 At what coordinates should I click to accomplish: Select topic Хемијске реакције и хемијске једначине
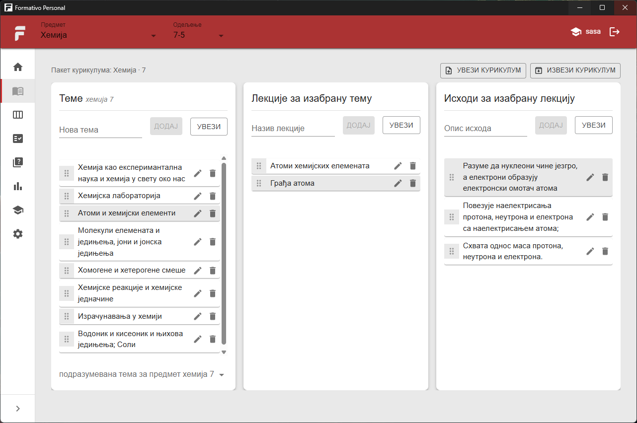click(x=140, y=293)
